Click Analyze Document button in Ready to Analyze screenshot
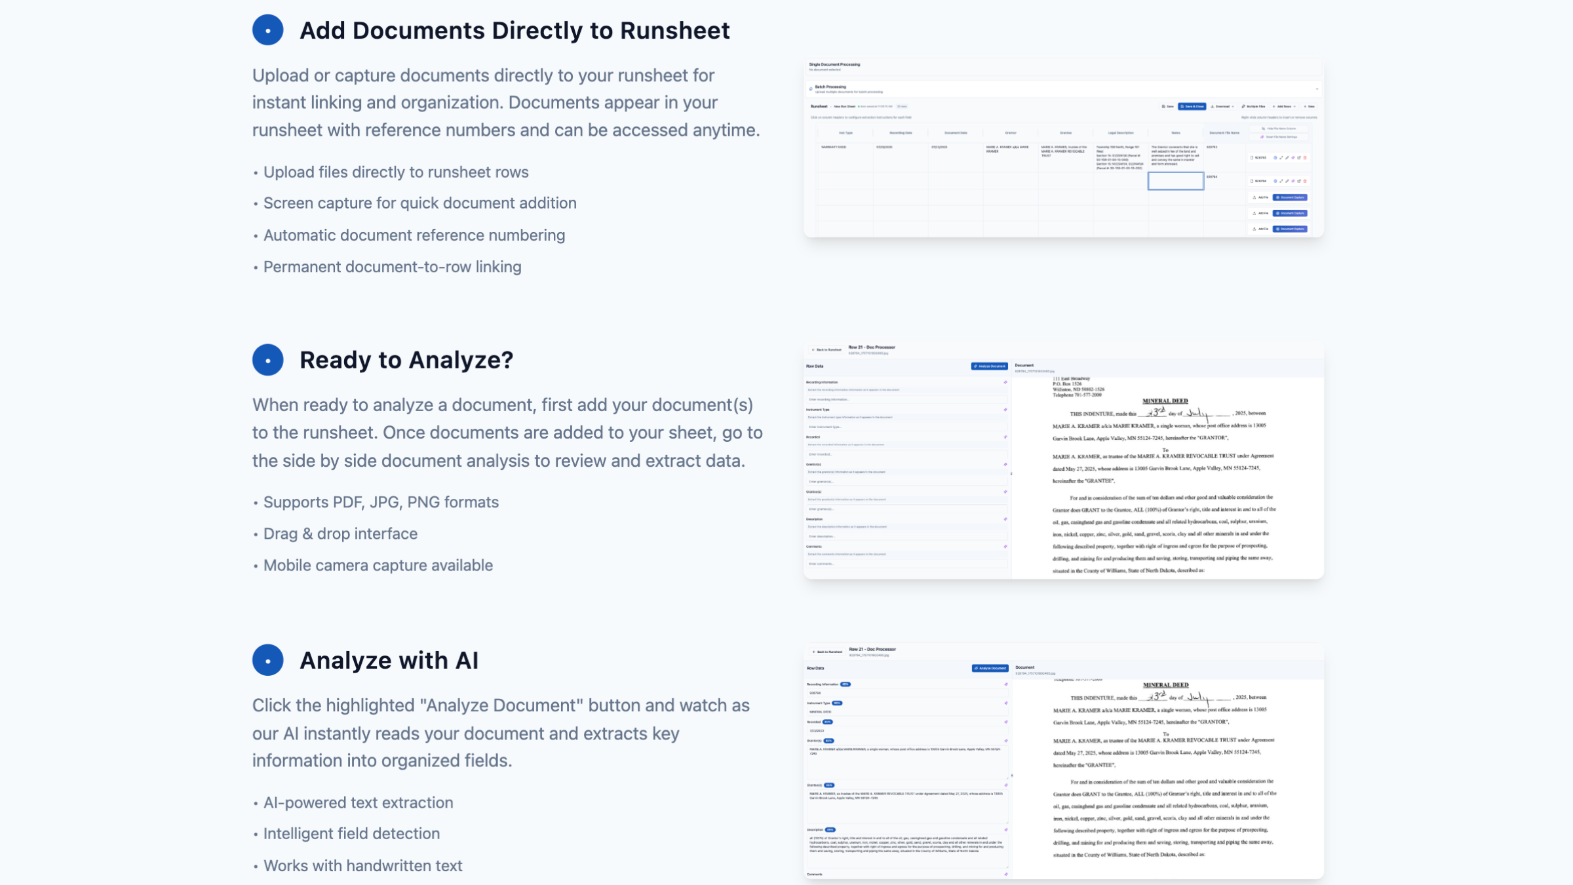1573x885 pixels. [989, 366]
